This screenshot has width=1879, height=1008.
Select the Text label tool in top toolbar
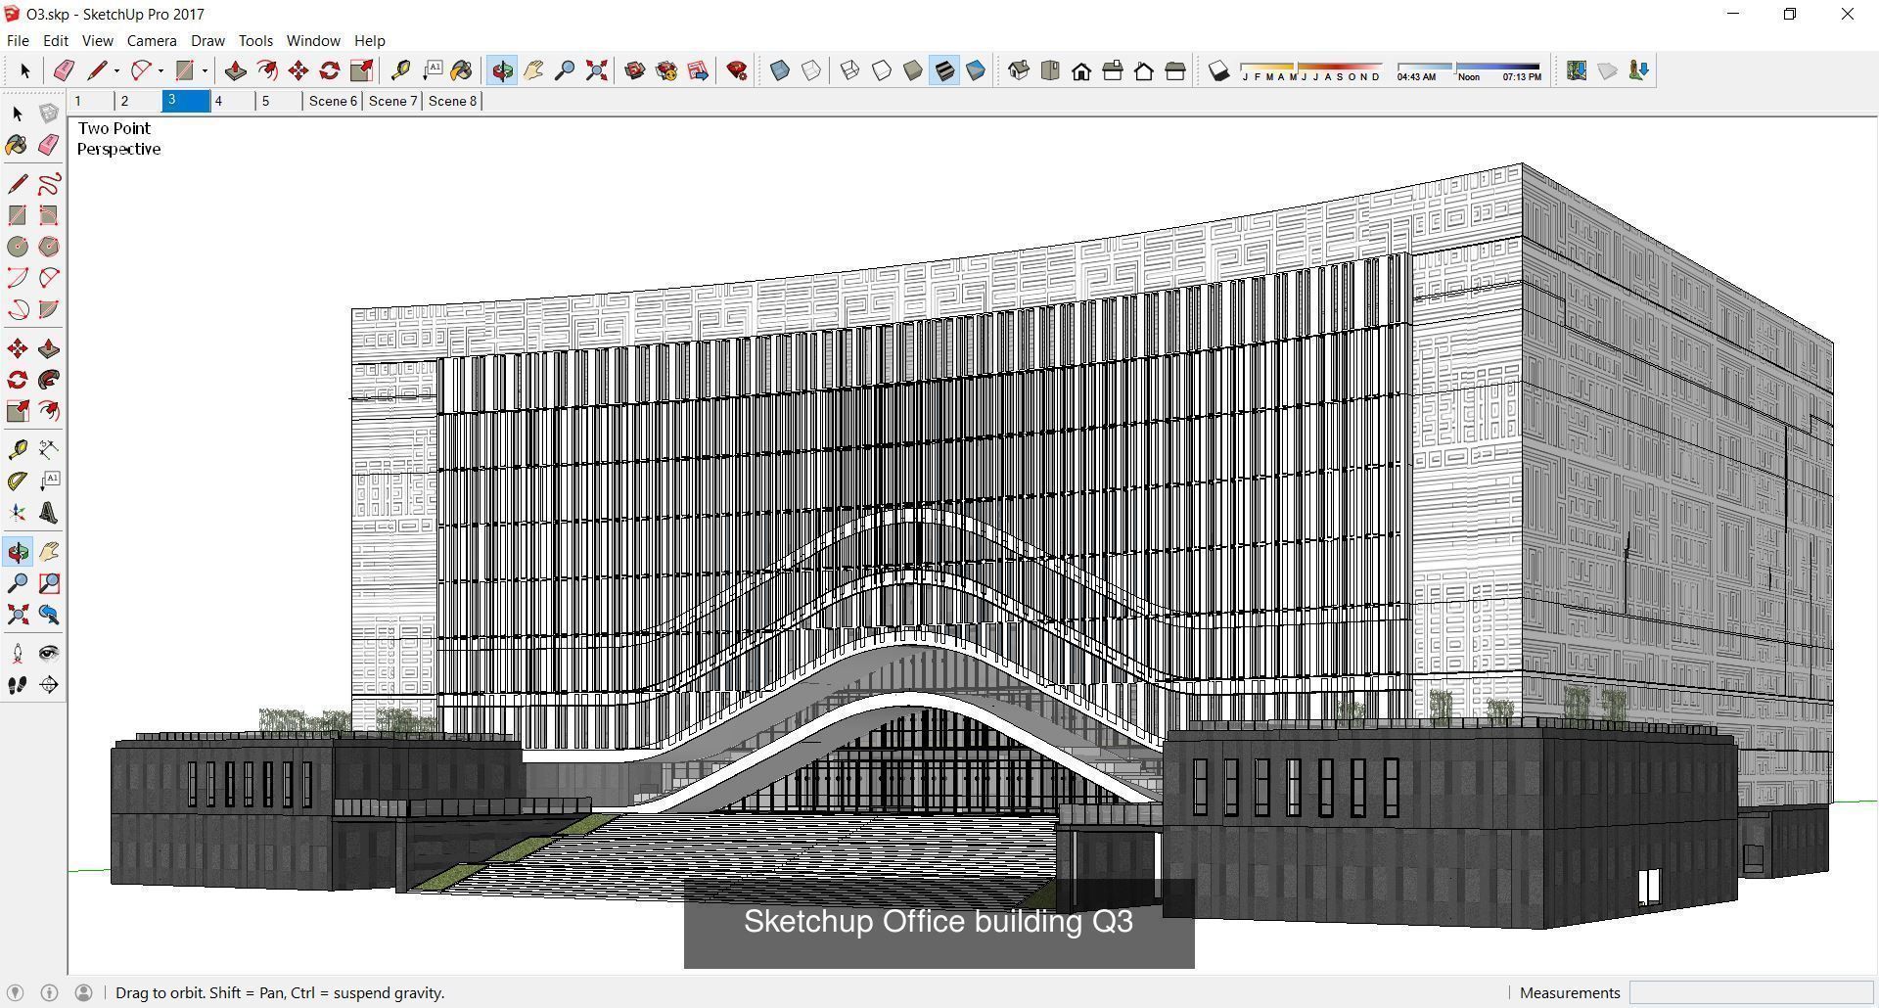[x=432, y=70]
